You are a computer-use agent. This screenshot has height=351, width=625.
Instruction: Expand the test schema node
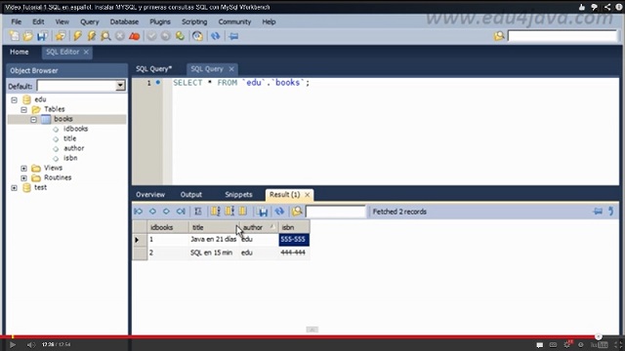[15, 187]
